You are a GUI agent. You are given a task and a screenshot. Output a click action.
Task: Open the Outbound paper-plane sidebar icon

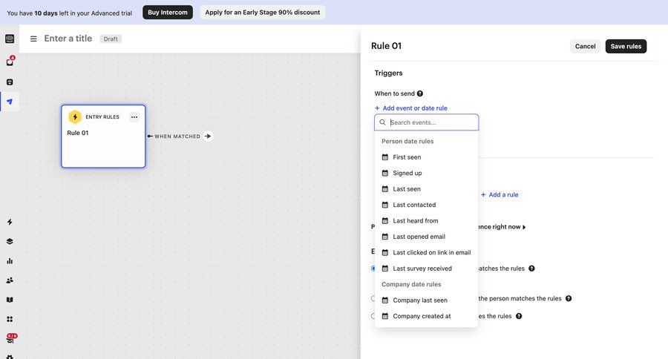[x=10, y=102]
